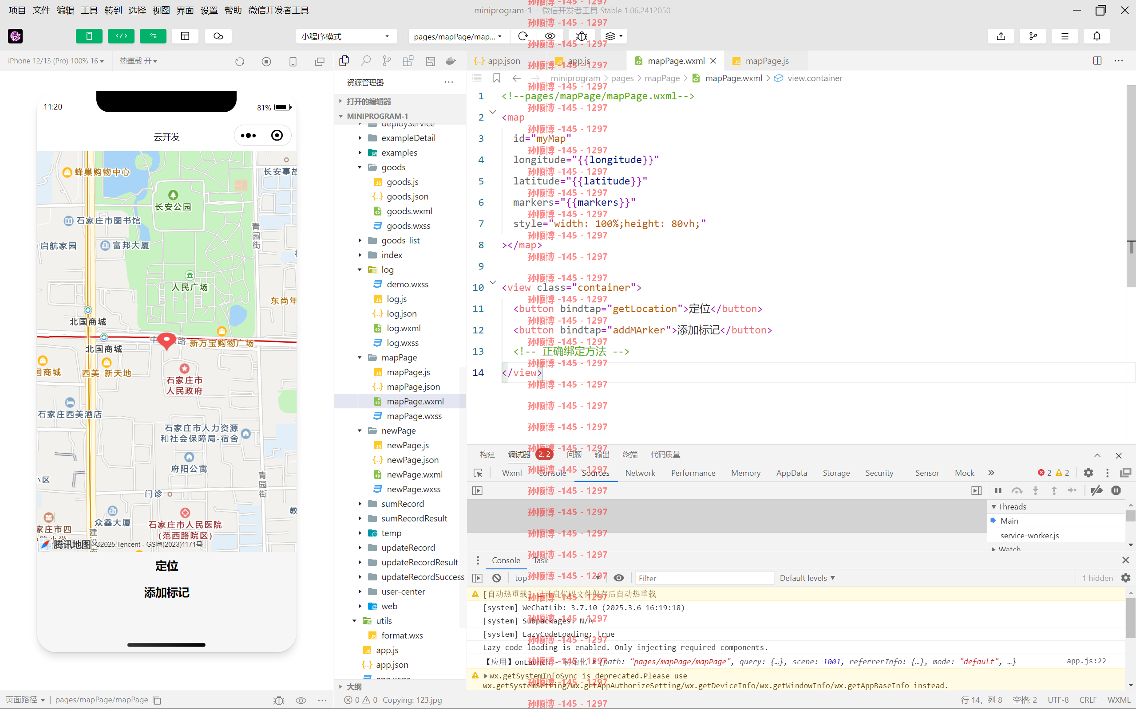The image size is (1136, 709).
Task: Toggle the status bar preview eye icon
Action: point(301,700)
